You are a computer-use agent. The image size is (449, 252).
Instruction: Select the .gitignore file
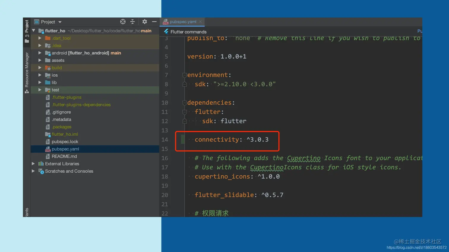pos(61,112)
